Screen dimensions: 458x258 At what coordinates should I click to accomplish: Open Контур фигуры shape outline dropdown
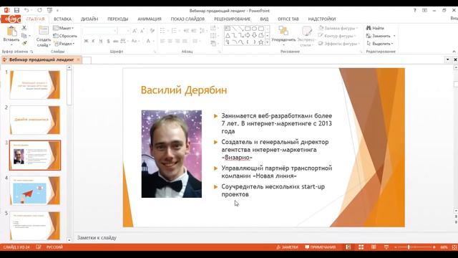pos(337,36)
